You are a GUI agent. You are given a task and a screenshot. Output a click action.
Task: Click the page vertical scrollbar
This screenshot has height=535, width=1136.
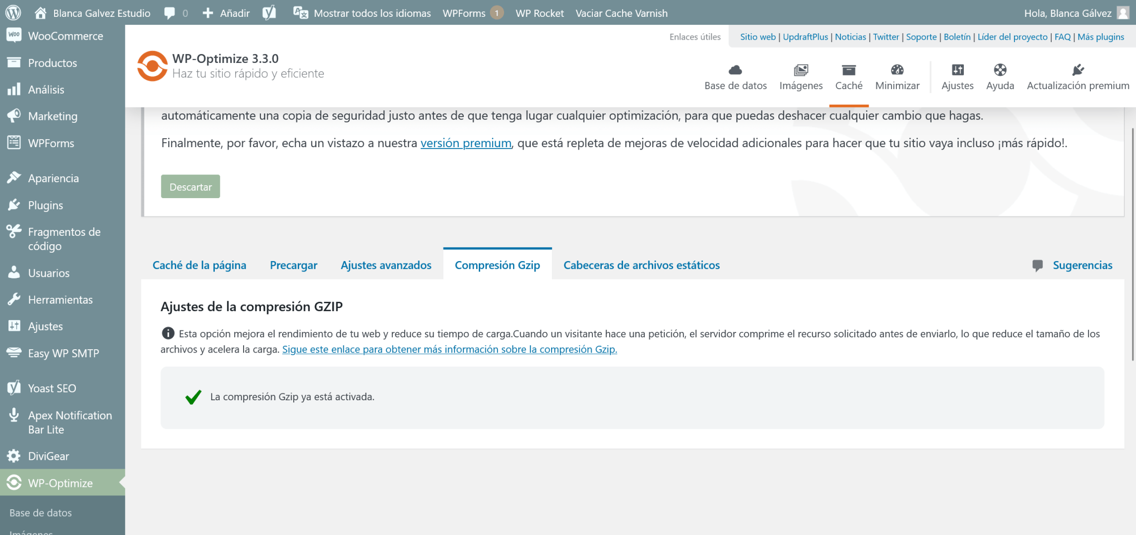point(1133,244)
